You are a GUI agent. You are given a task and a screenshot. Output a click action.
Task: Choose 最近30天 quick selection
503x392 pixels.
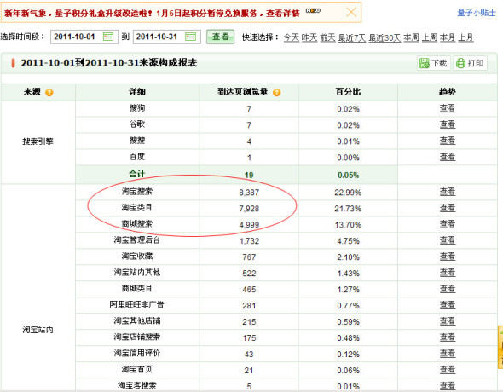(384, 38)
